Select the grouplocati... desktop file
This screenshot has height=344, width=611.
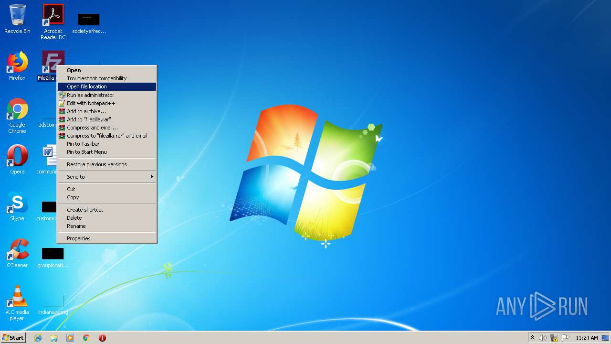53,257
